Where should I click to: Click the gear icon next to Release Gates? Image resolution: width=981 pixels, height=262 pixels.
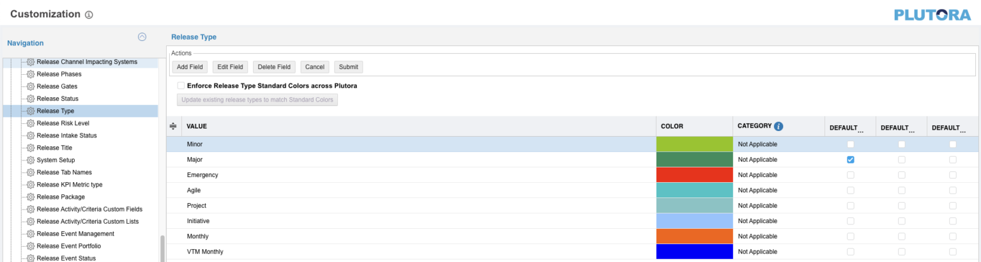tap(30, 86)
